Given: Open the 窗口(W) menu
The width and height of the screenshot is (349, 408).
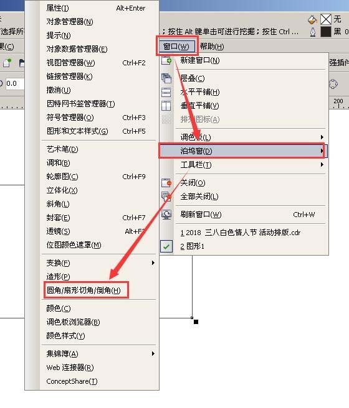Looking at the screenshot, I should point(176,47).
